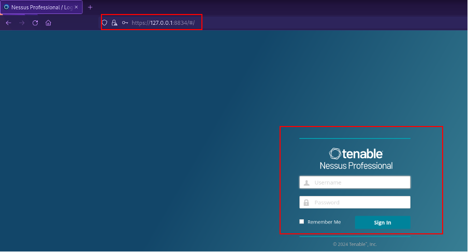
Task: Click the key icon in address bar
Action: (125, 23)
